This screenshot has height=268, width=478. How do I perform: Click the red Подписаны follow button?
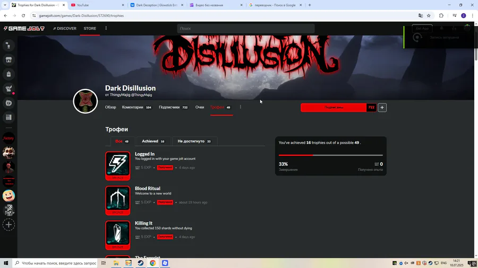pyautogui.click(x=334, y=108)
